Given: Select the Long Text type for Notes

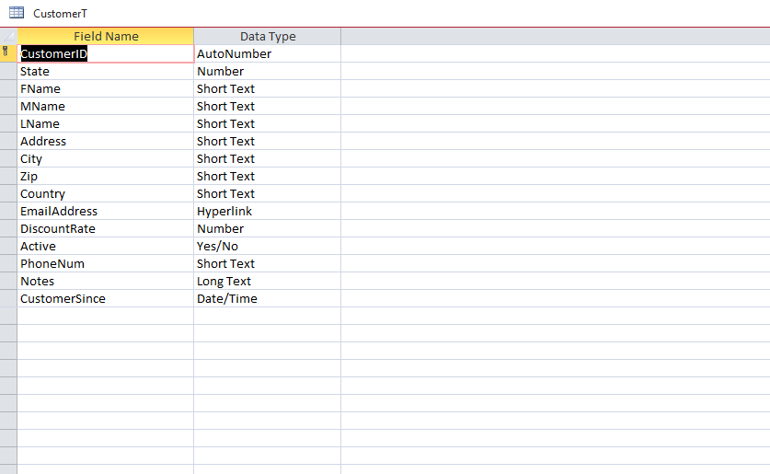Looking at the screenshot, I should tap(268, 281).
